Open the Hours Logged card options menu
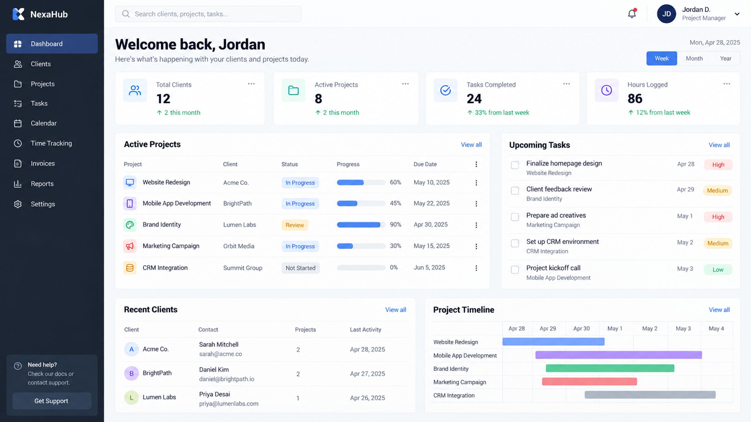Viewport: 751px width, 422px height. [x=727, y=84]
